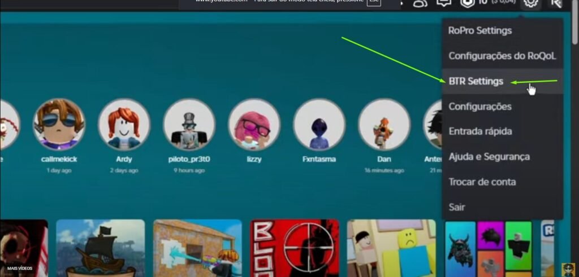The width and height of the screenshot is (579, 277).
Task: Open the chat messages icon
Action: coord(445,3)
